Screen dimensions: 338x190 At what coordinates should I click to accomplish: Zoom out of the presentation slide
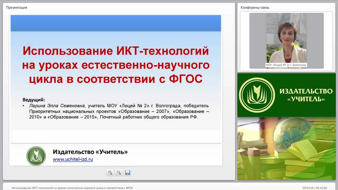[119, 172]
